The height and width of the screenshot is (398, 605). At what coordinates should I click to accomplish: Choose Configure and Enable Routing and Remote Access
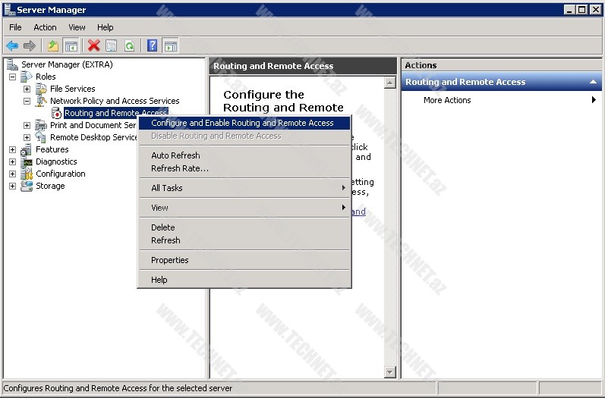pyautogui.click(x=242, y=123)
